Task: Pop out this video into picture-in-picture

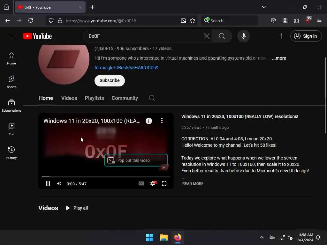Action: click(136, 160)
